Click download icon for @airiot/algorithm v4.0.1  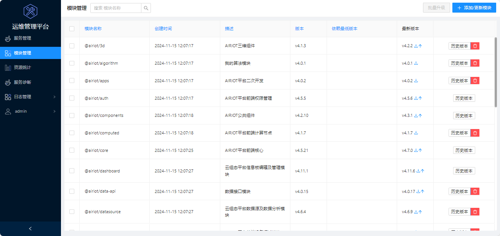click(x=416, y=63)
